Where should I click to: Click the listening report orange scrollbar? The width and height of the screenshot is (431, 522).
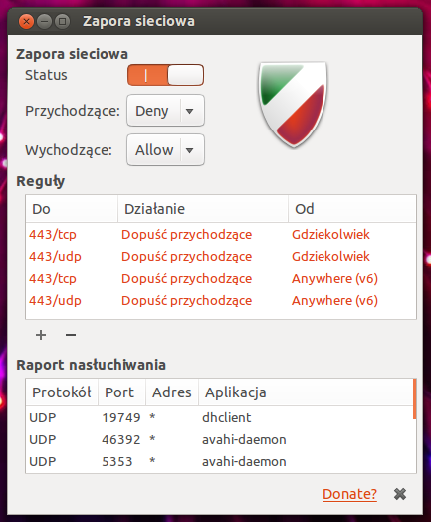pos(415,398)
